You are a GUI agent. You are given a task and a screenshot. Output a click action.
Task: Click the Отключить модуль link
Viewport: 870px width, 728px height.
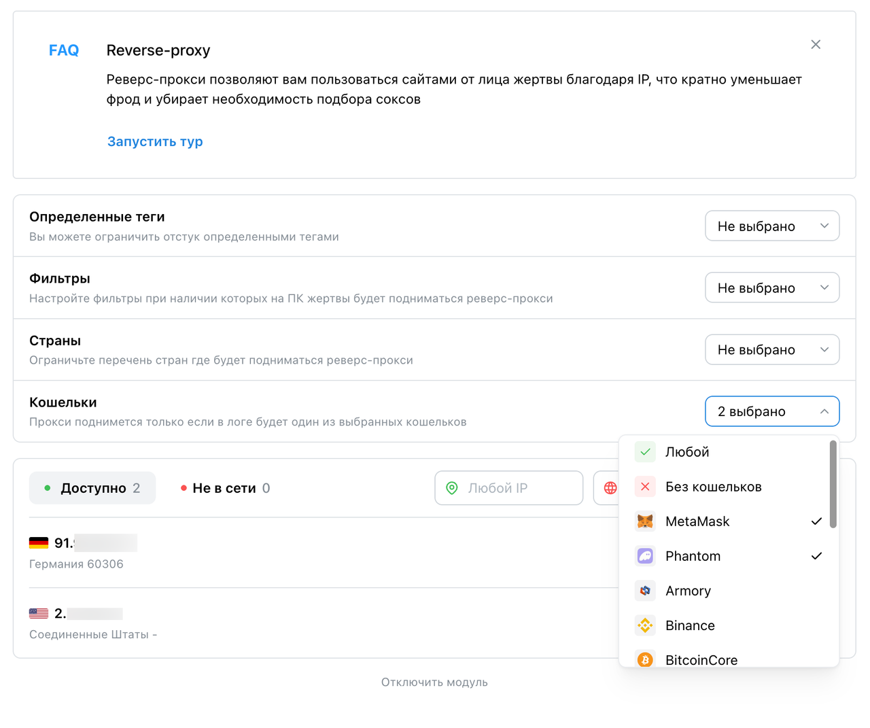click(x=434, y=682)
